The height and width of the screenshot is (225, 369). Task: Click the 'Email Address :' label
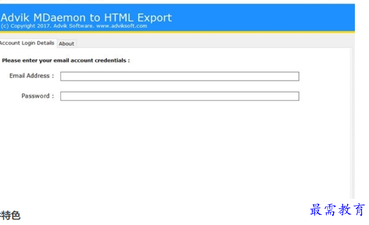(32, 76)
